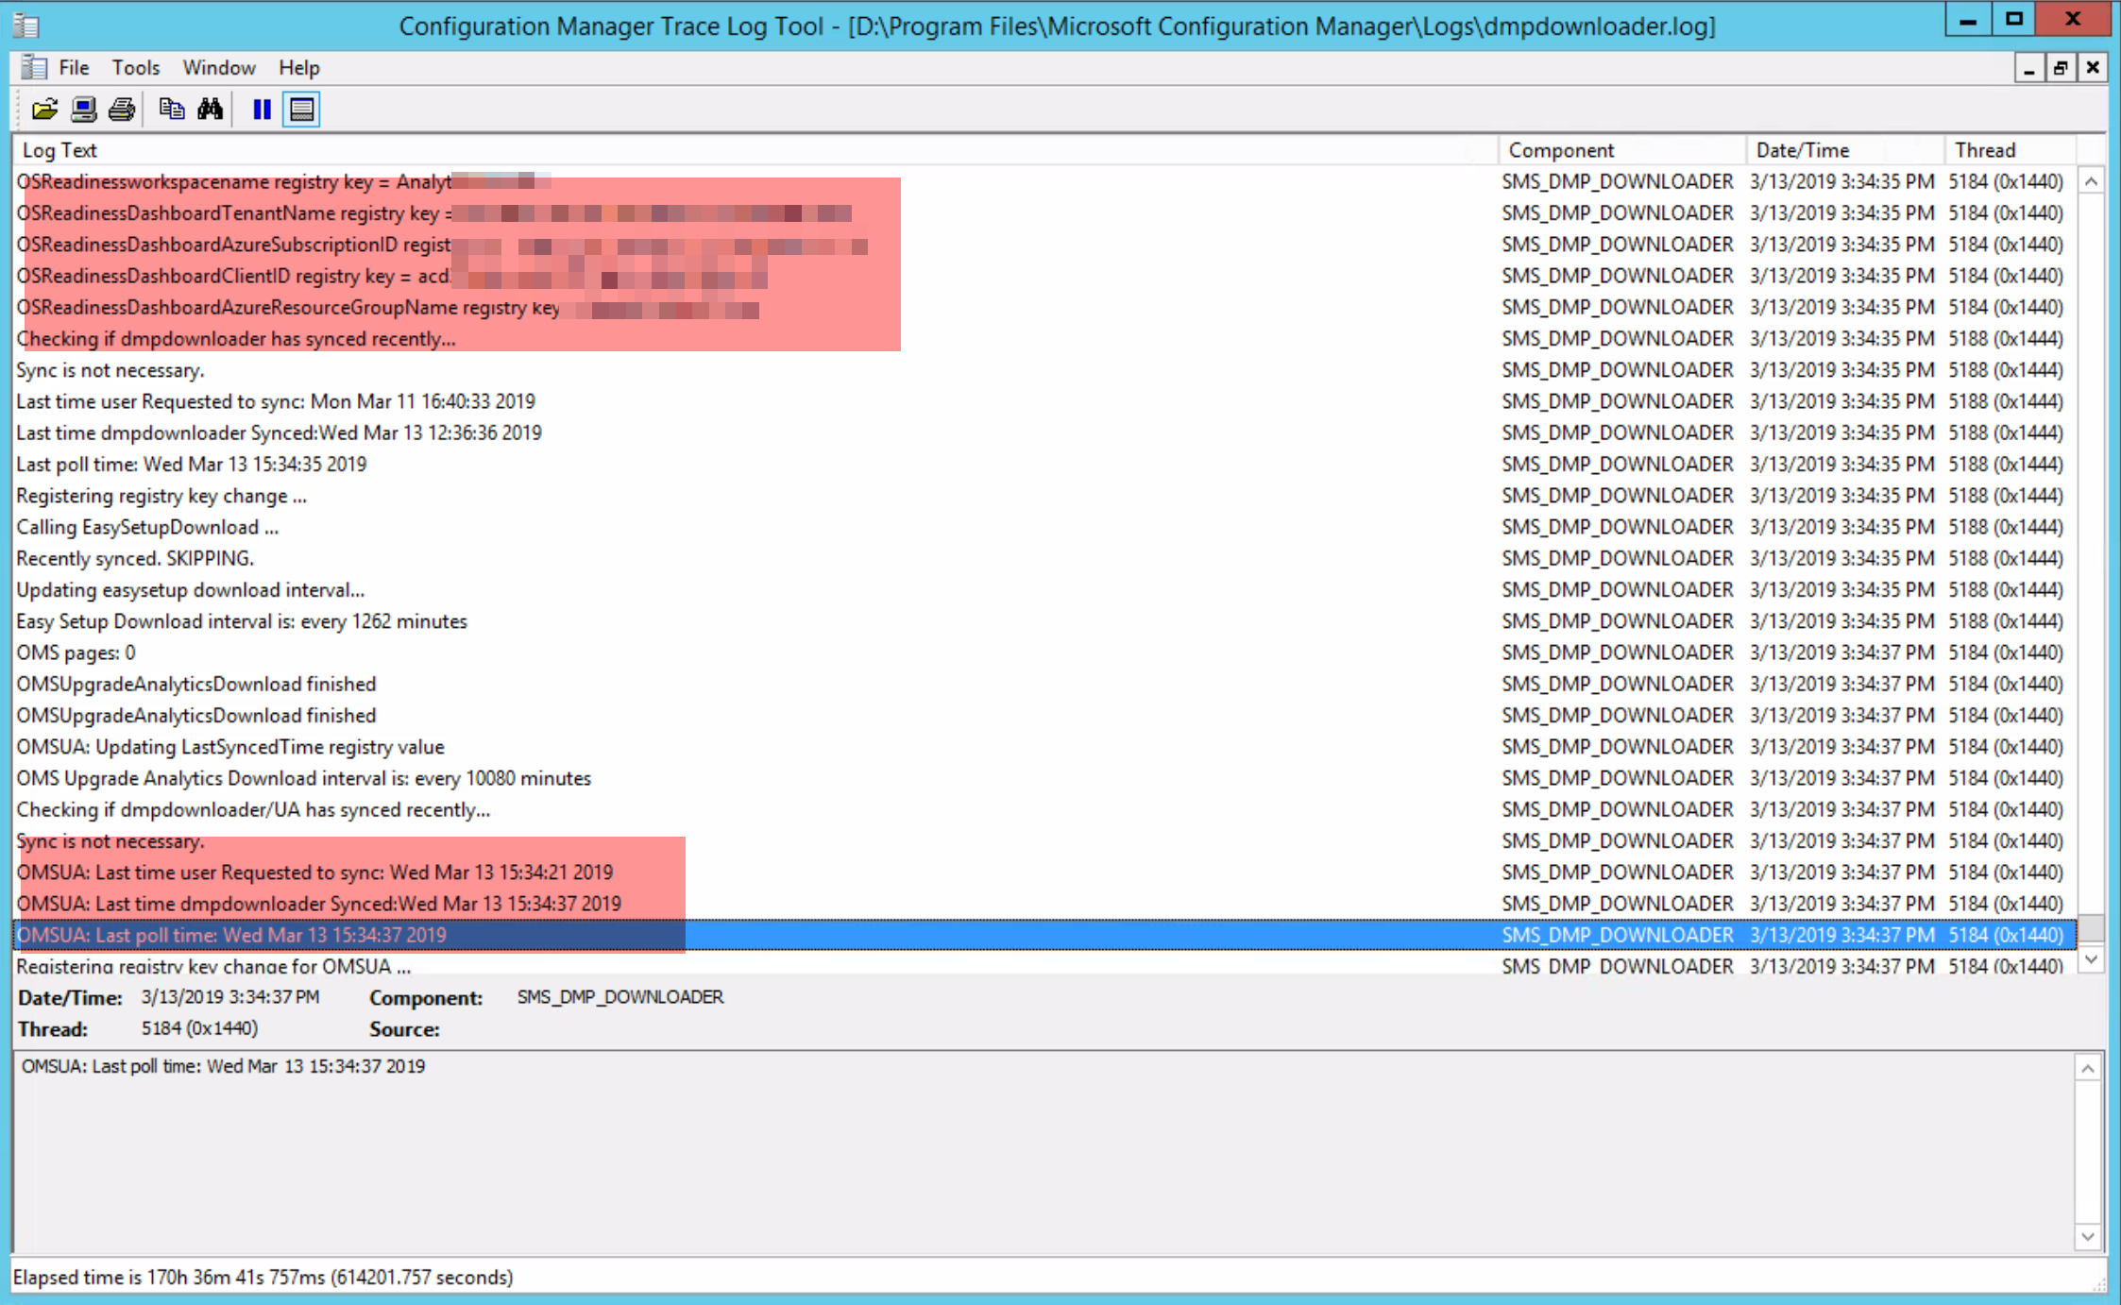Select the 'Recently synced. SKIPPING.' log row
Image resolution: width=2121 pixels, height=1305 pixels.
point(135,558)
